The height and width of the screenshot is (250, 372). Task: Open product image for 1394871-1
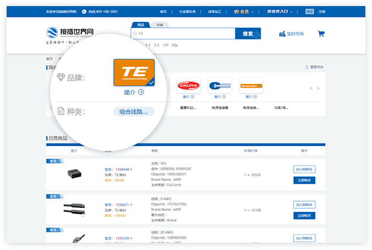pyautogui.click(x=74, y=210)
